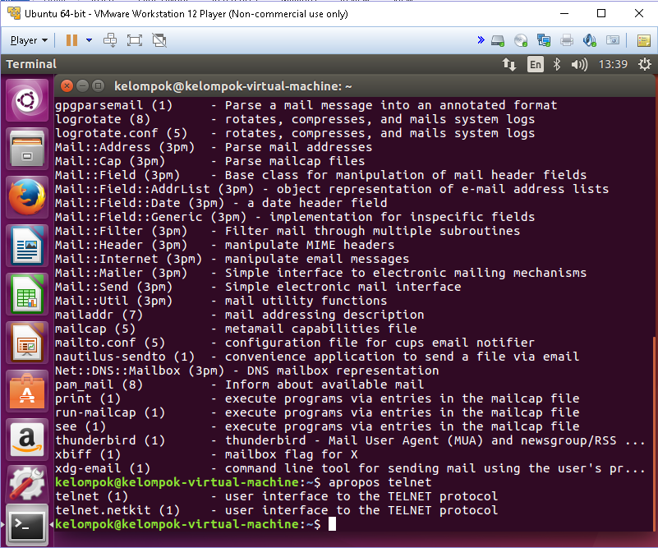Click the network adapter device icon
This screenshot has height=548, width=658.
pos(544,41)
